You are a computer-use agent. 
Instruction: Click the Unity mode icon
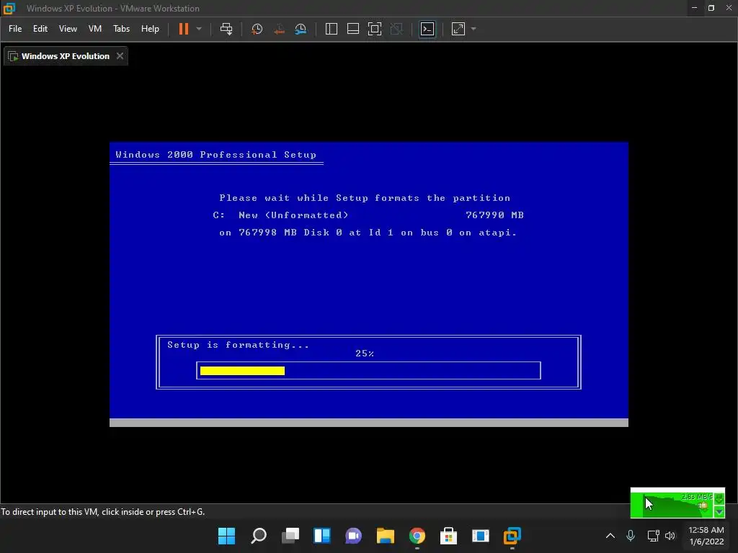(397, 29)
